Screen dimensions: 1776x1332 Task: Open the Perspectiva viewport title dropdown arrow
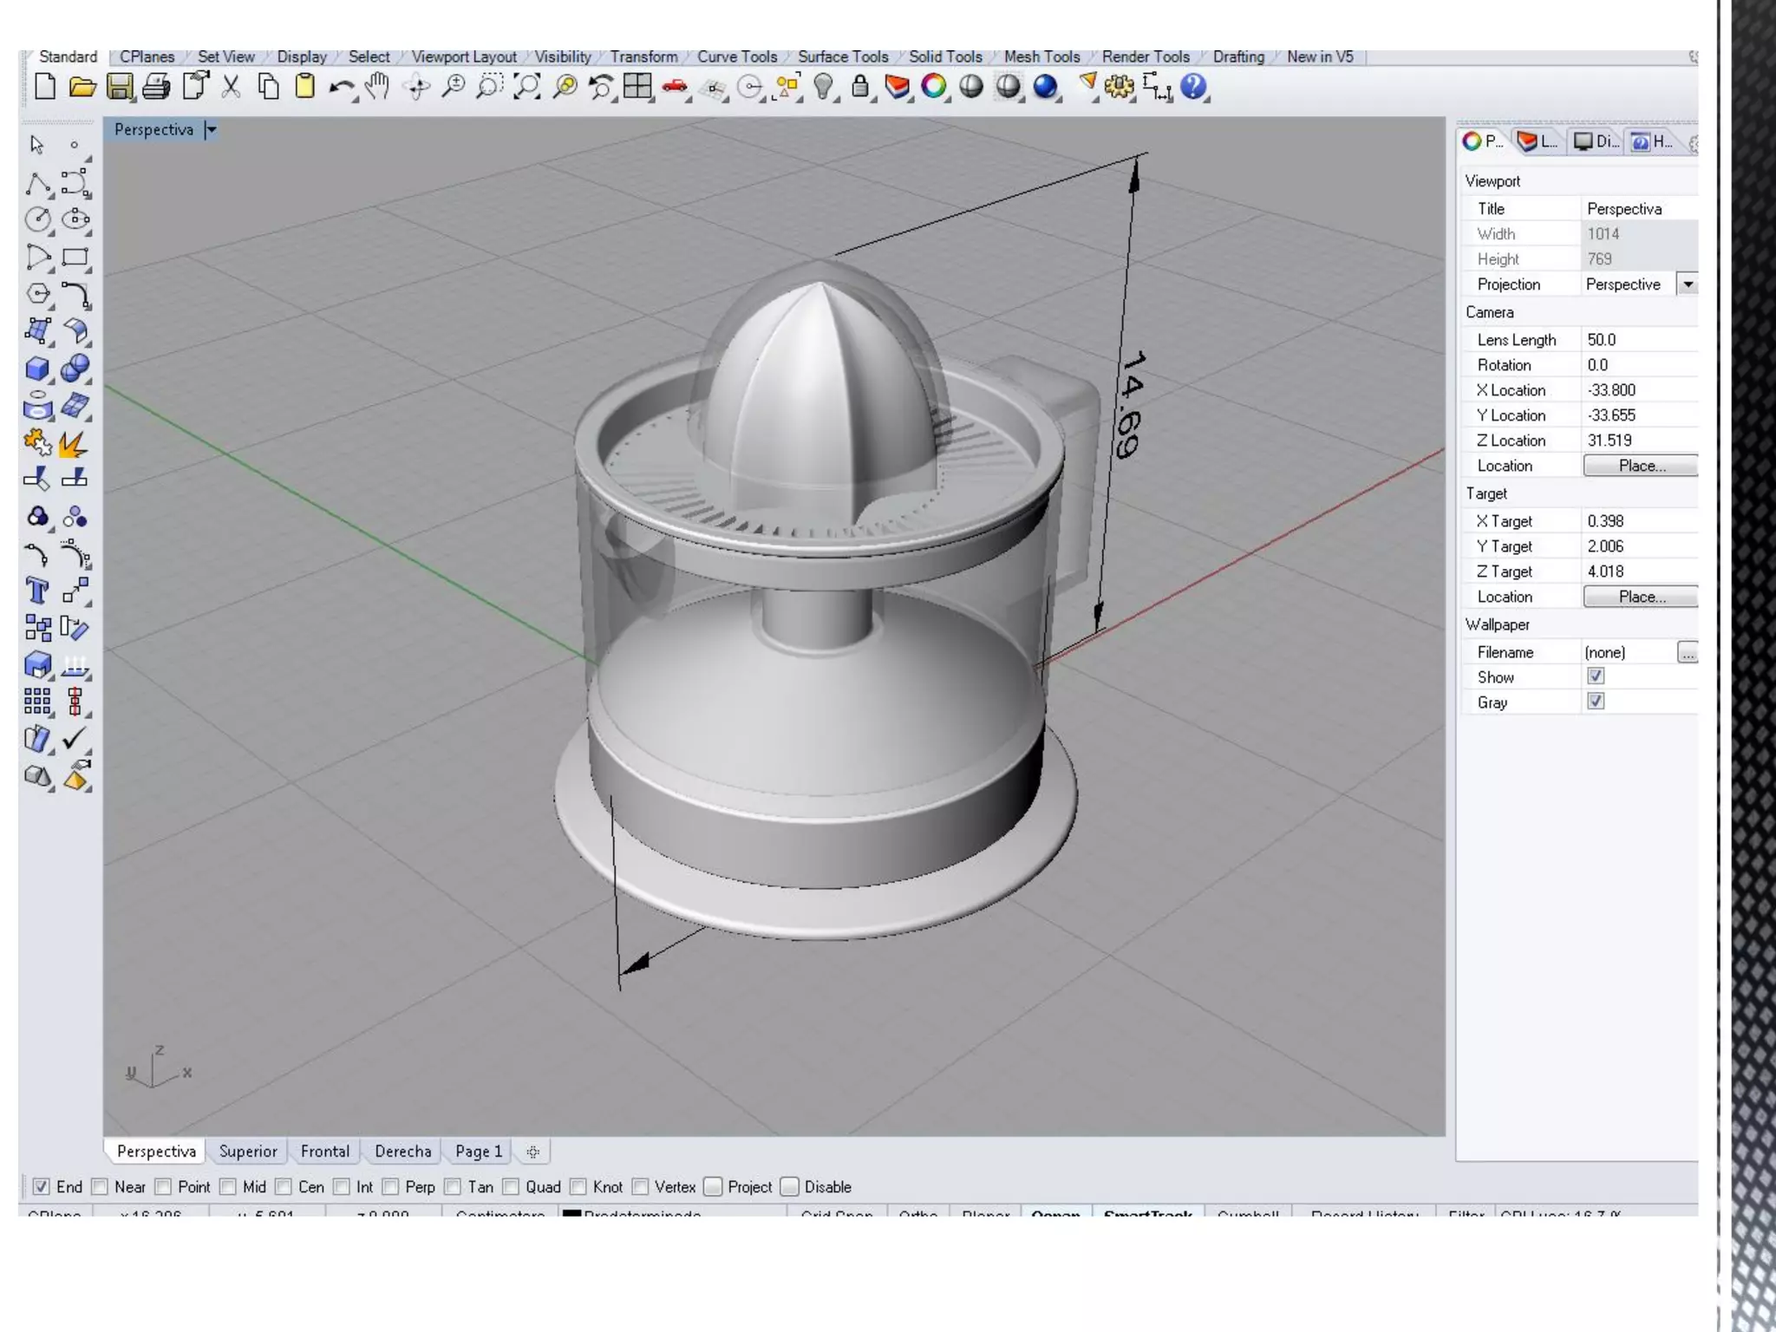point(211,130)
